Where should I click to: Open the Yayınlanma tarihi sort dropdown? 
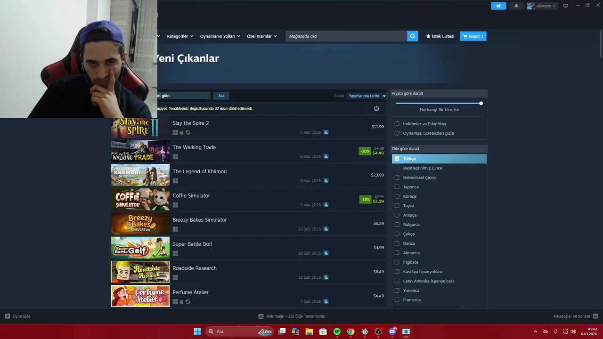[367, 96]
